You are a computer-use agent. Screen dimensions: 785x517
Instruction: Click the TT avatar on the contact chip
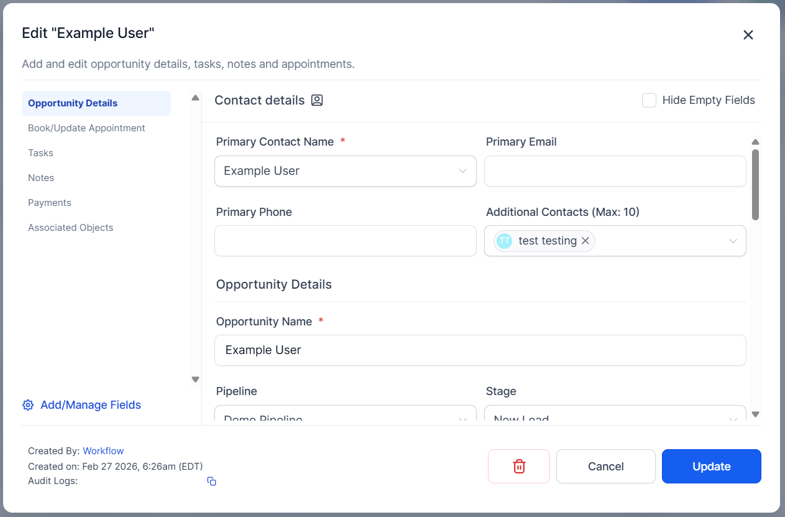click(x=505, y=241)
